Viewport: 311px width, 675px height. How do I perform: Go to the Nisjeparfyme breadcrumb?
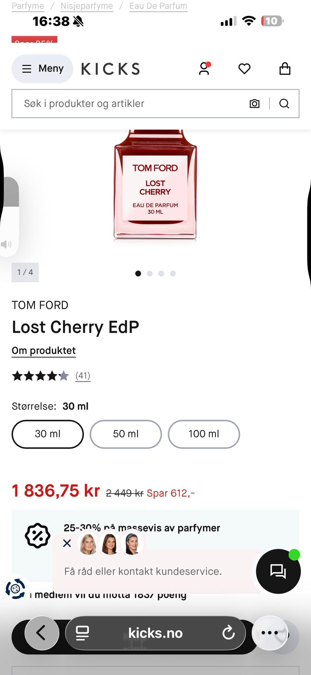click(87, 6)
